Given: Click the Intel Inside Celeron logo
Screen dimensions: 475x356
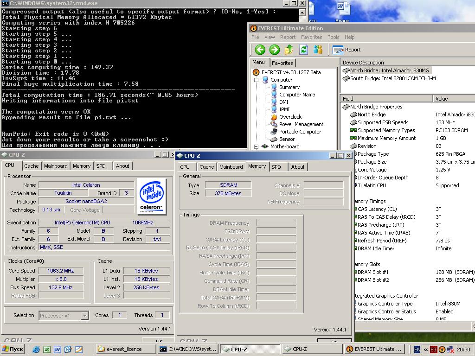Looking at the screenshot, I should pyautogui.click(x=152, y=196).
